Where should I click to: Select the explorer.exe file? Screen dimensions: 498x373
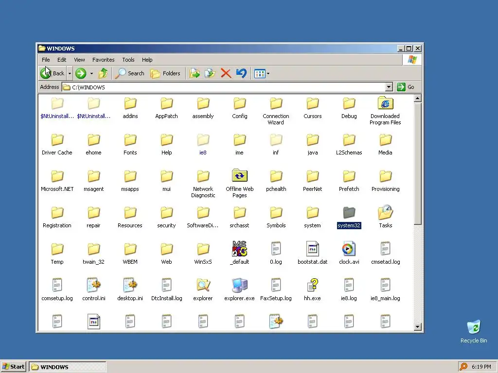(x=239, y=289)
